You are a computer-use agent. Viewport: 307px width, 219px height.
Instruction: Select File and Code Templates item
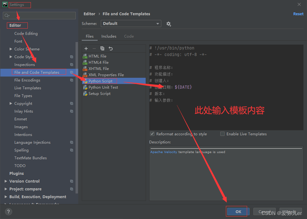[37, 72]
